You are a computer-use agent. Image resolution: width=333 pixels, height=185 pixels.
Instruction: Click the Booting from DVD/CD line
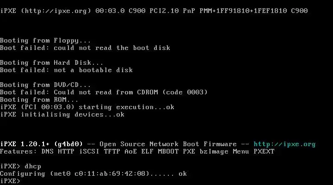click(45, 85)
